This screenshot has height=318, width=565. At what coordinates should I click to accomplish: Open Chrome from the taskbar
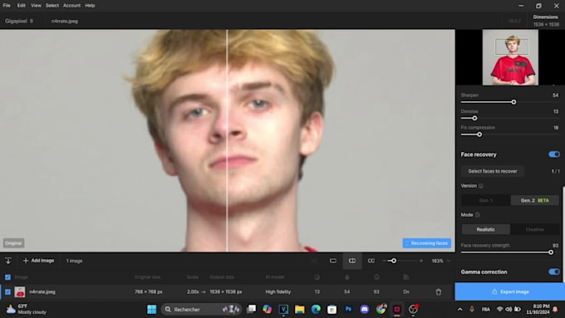pos(381,309)
